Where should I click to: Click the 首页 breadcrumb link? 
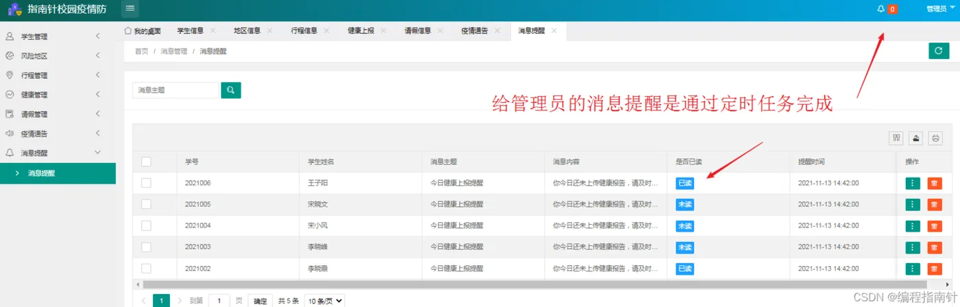141,51
